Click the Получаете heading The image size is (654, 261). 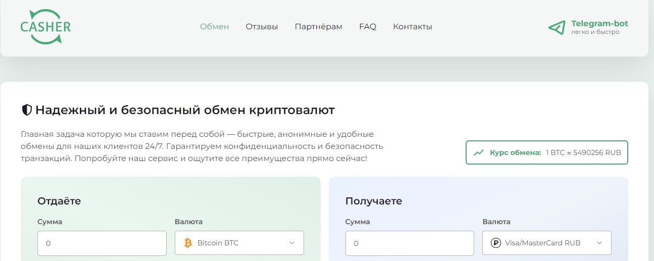pyautogui.click(x=374, y=201)
